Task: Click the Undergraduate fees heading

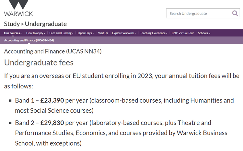Action: (39, 62)
